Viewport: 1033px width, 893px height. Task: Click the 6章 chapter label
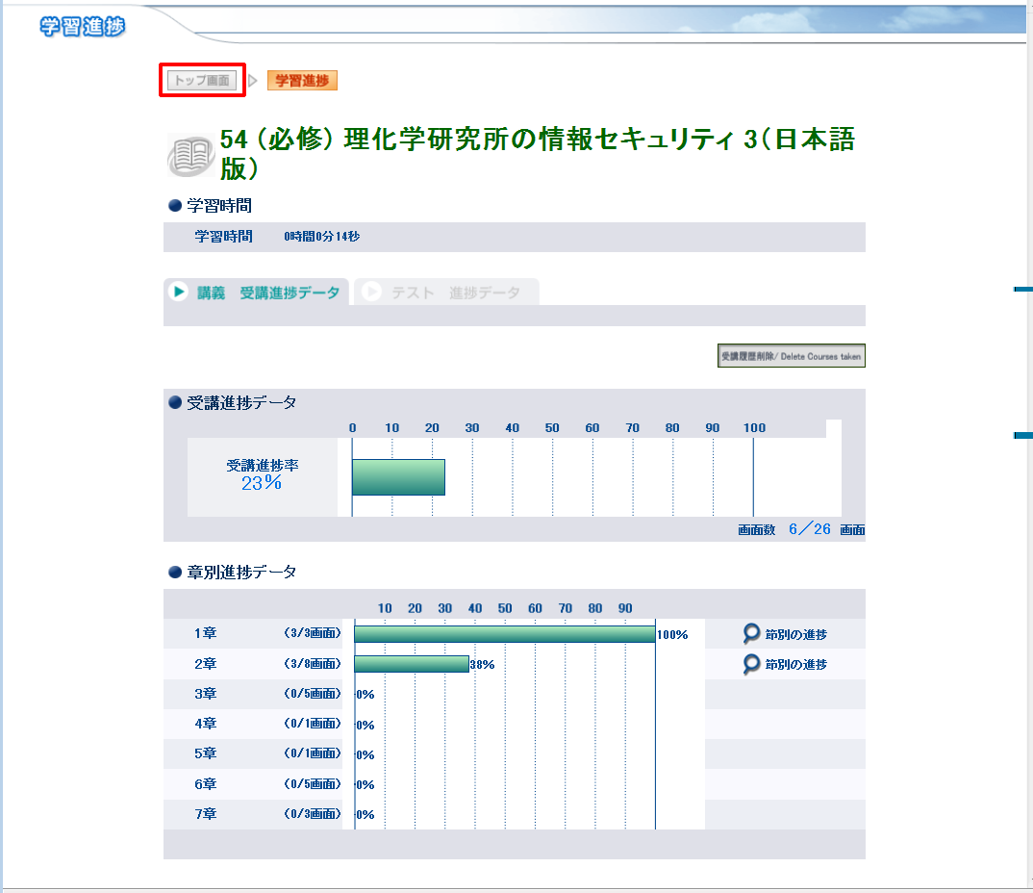pos(206,784)
